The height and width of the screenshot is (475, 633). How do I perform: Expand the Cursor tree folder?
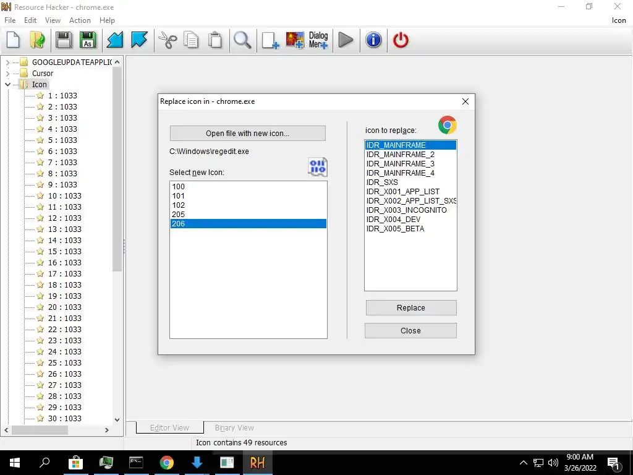tap(7, 74)
